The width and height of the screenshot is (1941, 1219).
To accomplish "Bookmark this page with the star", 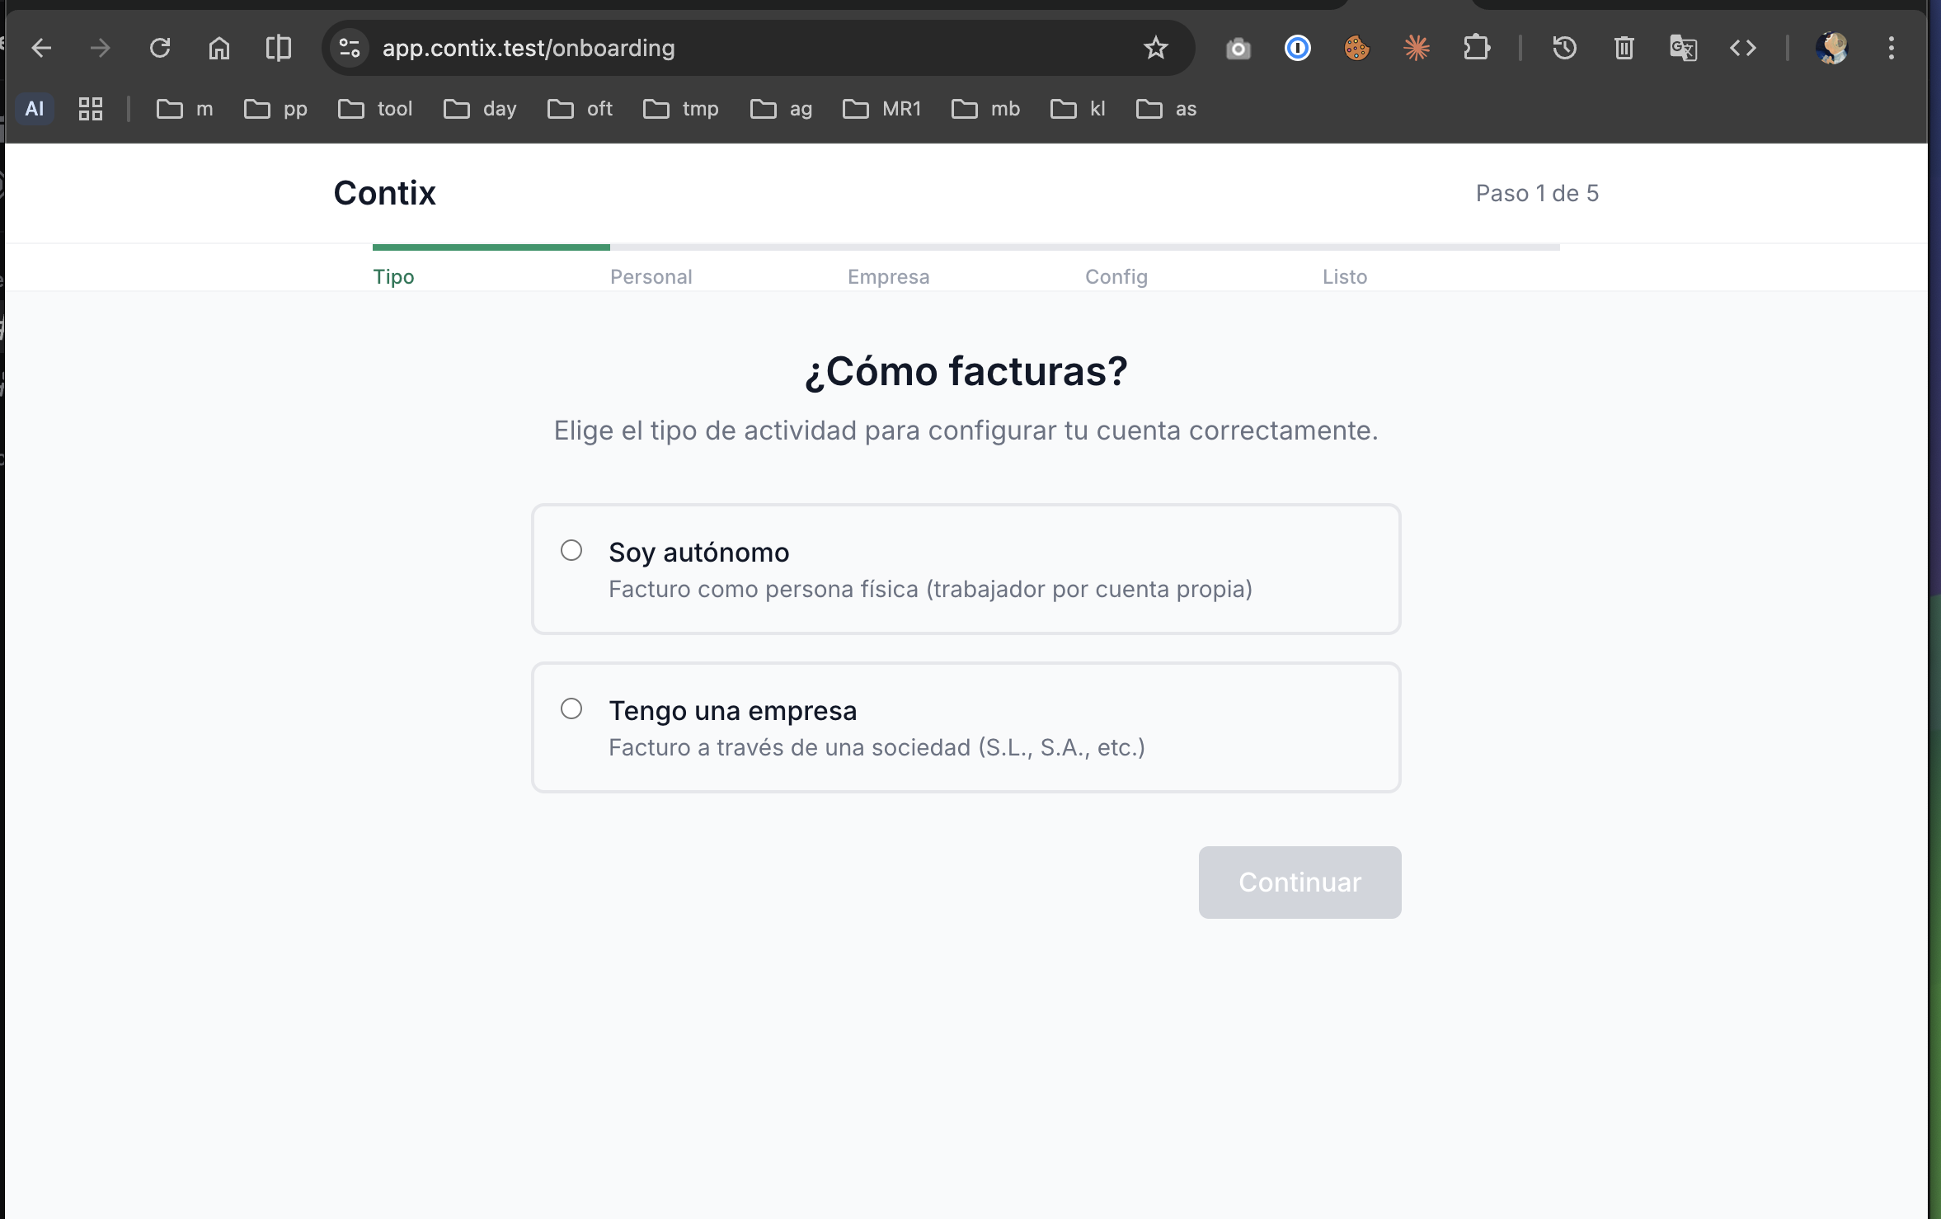I will [x=1155, y=48].
